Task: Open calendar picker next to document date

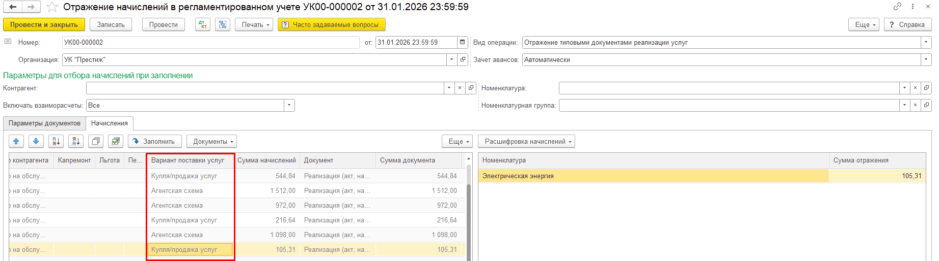Action: pyautogui.click(x=462, y=43)
